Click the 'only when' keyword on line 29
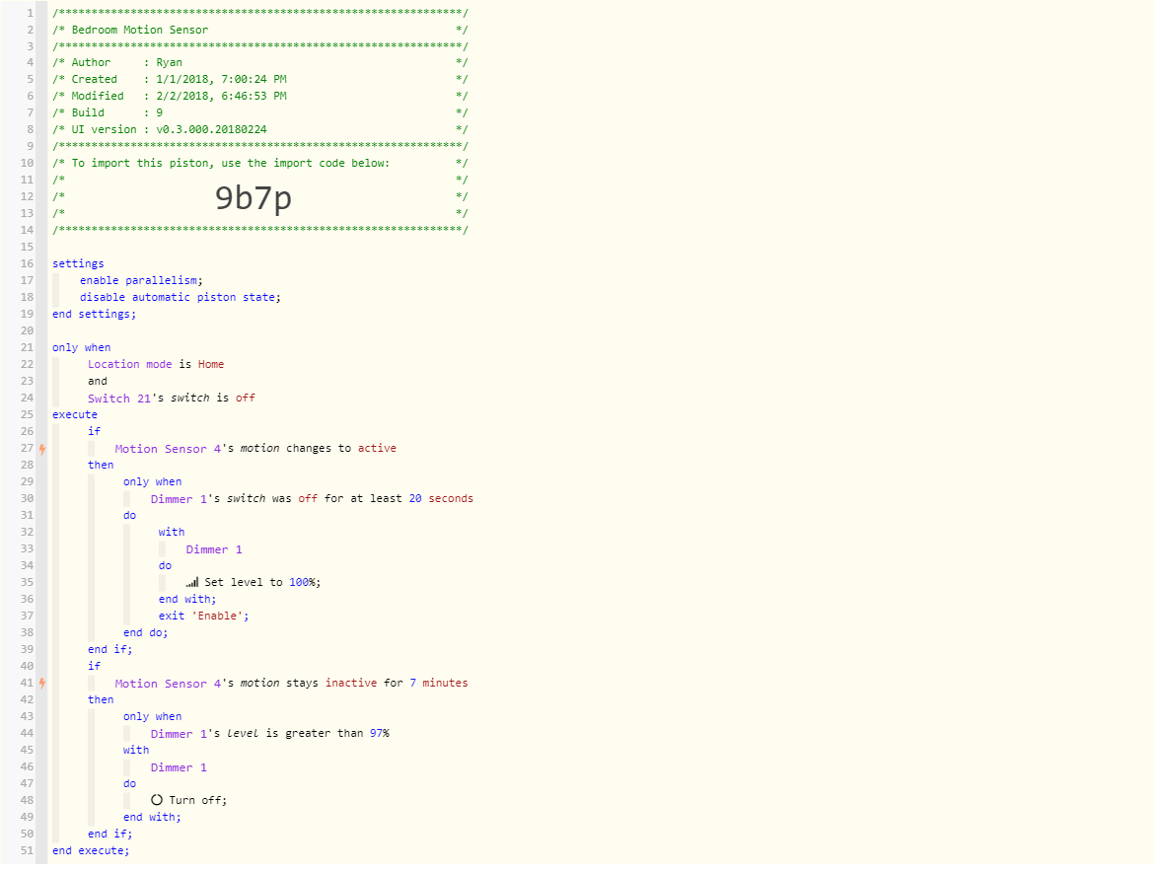Image resolution: width=1162 pixels, height=873 pixels. tap(153, 481)
